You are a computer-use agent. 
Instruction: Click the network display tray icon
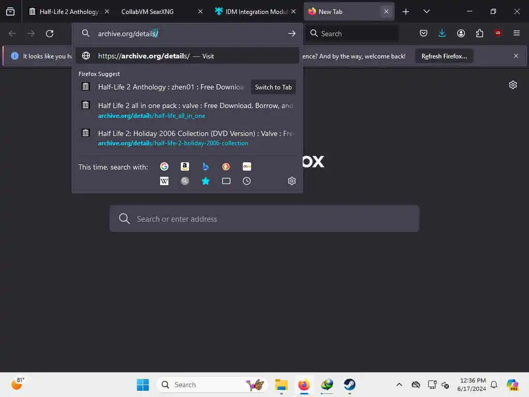pyautogui.click(x=432, y=385)
